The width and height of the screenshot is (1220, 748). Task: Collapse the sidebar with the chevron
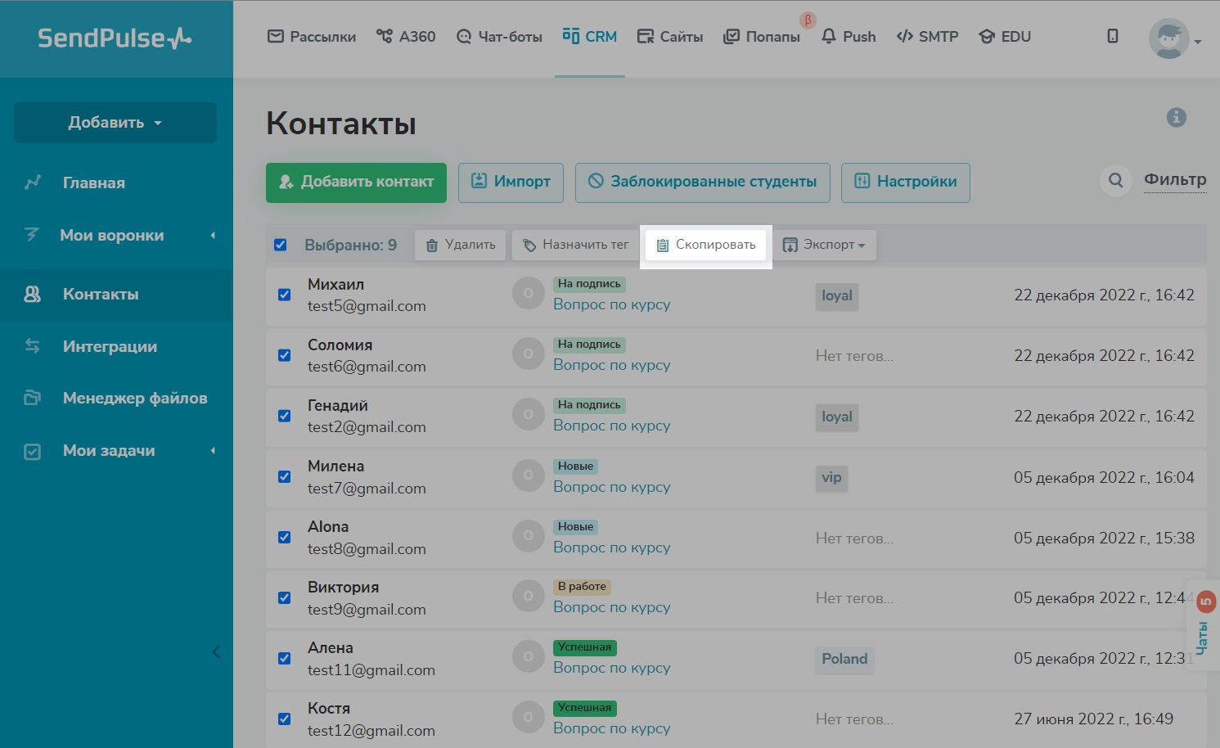[x=216, y=651]
